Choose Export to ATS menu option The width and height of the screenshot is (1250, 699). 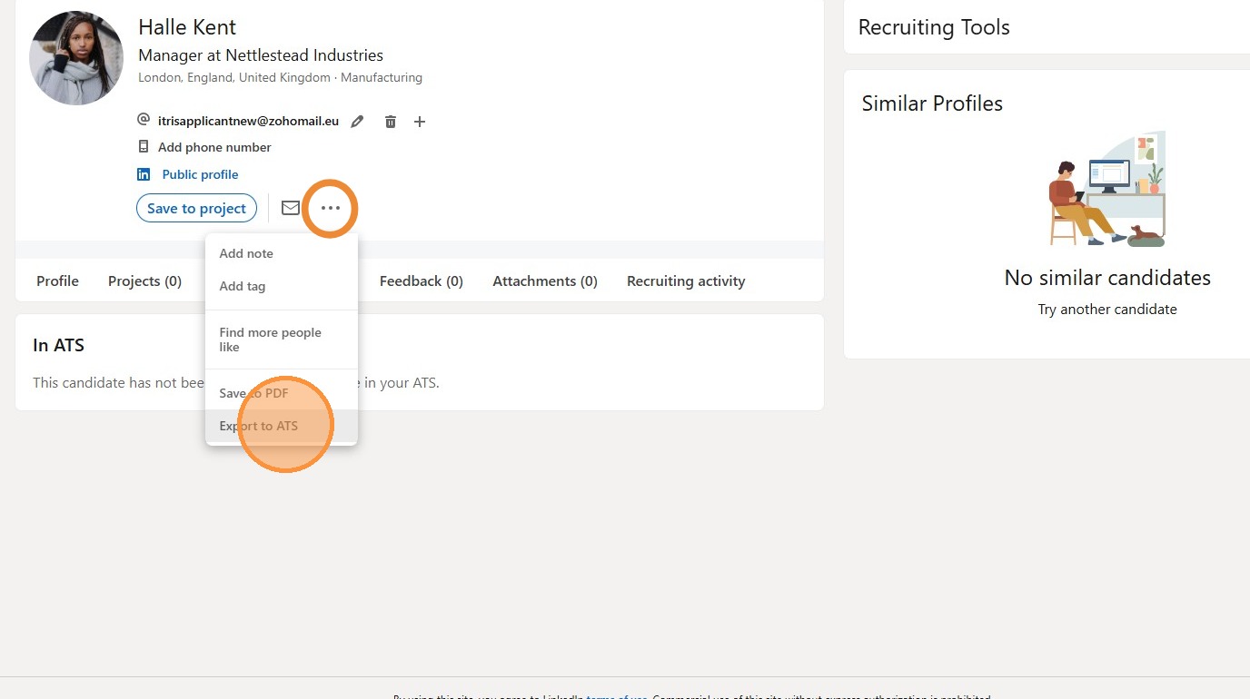(259, 426)
